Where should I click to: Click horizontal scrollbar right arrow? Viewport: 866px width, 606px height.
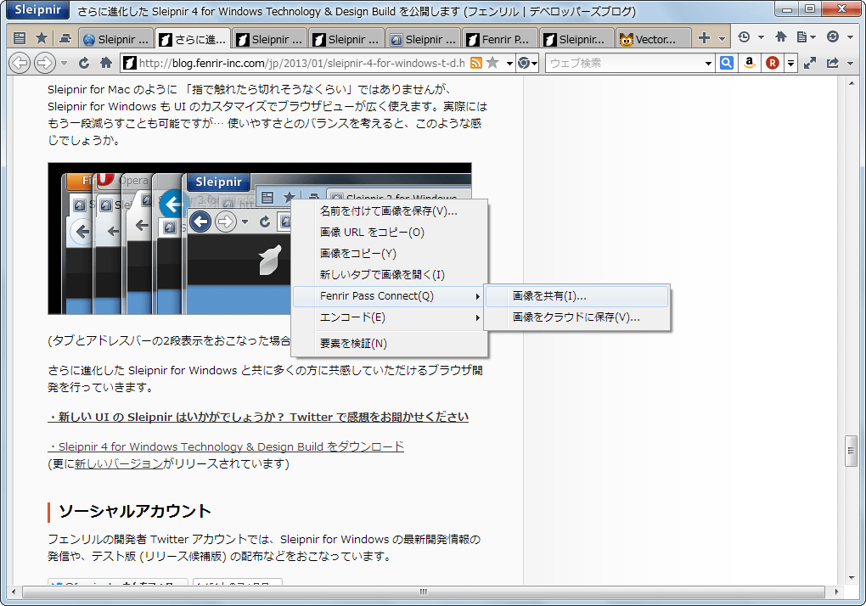click(x=836, y=592)
